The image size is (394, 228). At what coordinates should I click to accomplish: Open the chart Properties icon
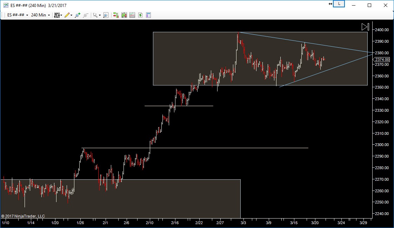pyautogui.click(x=148, y=15)
